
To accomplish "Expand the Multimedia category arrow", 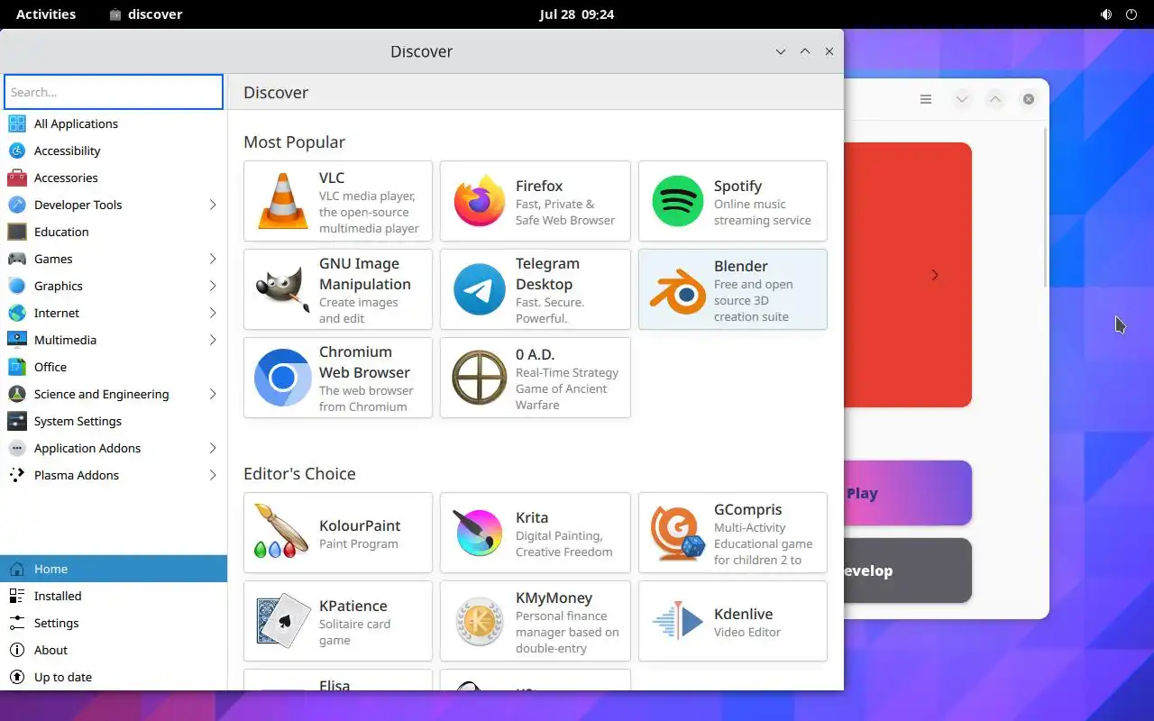I will 213,340.
